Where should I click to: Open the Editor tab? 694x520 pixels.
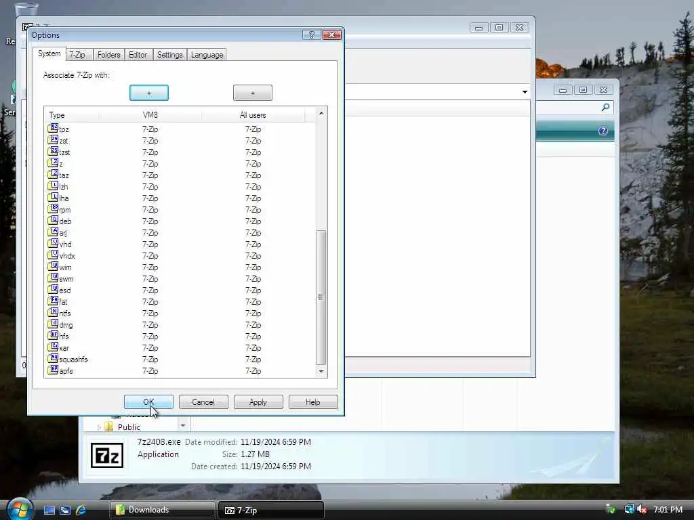(x=138, y=55)
